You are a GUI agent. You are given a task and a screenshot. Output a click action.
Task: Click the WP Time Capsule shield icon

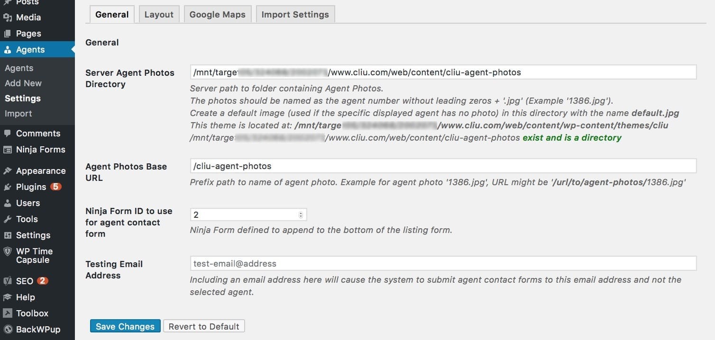click(8, 251)
